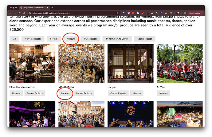The image size is (212, 137).
Task: Open the blue shield Bitwarden extension
Action: 161,13
